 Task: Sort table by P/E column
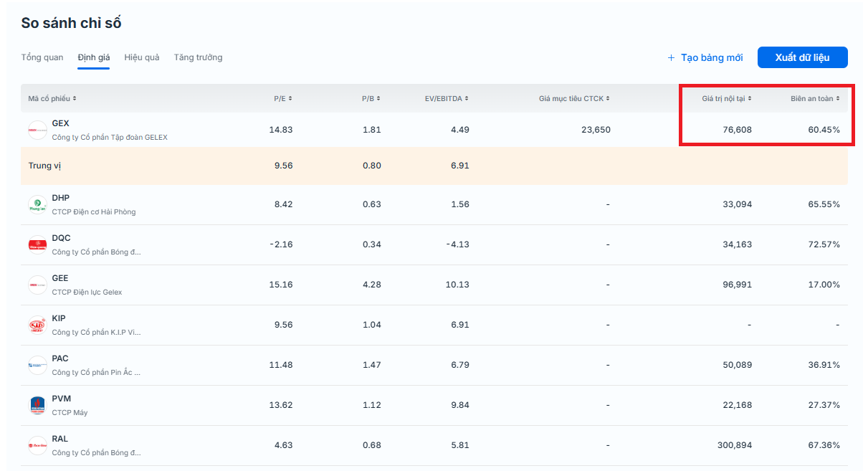click(282, 98)
